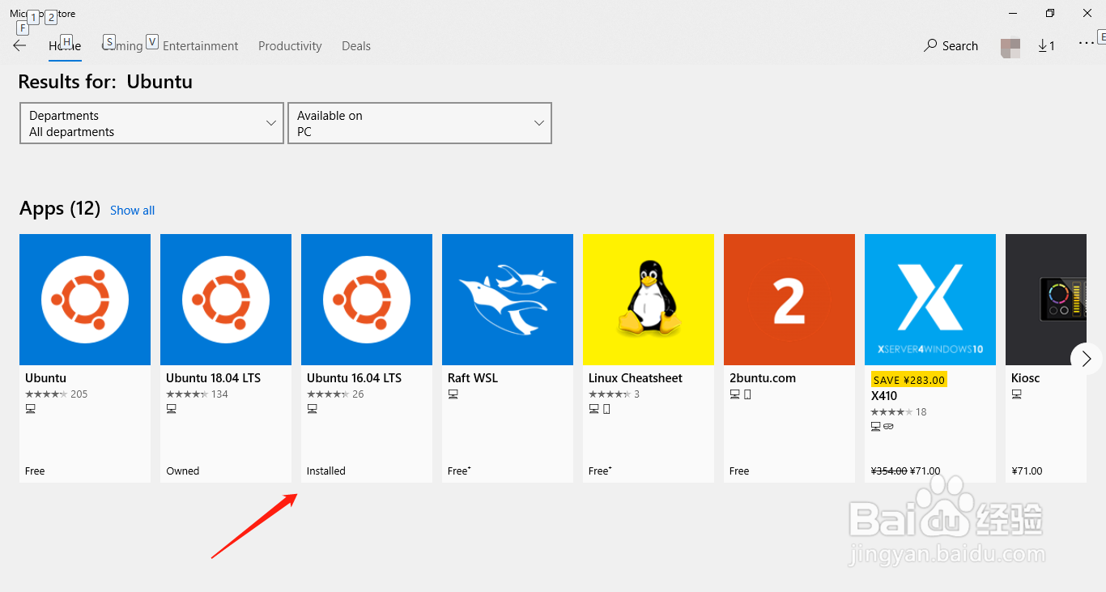Click the Installed label on Ubuntu 16.04
The width and height of the screenshot is (1106, 592).
pyautogui.click(x=326, y=471)
